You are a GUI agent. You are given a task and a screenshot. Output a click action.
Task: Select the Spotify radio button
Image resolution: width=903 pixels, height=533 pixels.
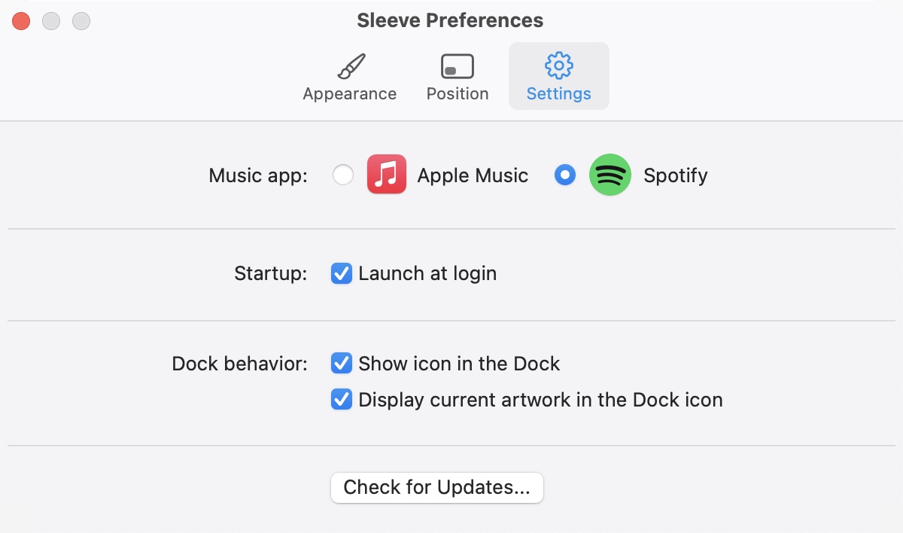click(x=565, y=175)
